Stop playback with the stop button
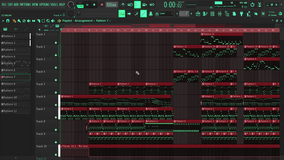Screen dimensions: 284x160 [94, 5]
